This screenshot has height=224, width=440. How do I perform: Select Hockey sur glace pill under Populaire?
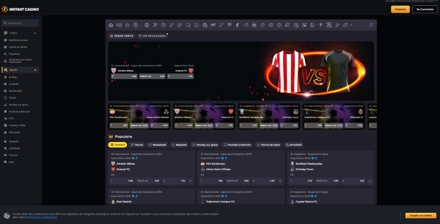point(205,145)
